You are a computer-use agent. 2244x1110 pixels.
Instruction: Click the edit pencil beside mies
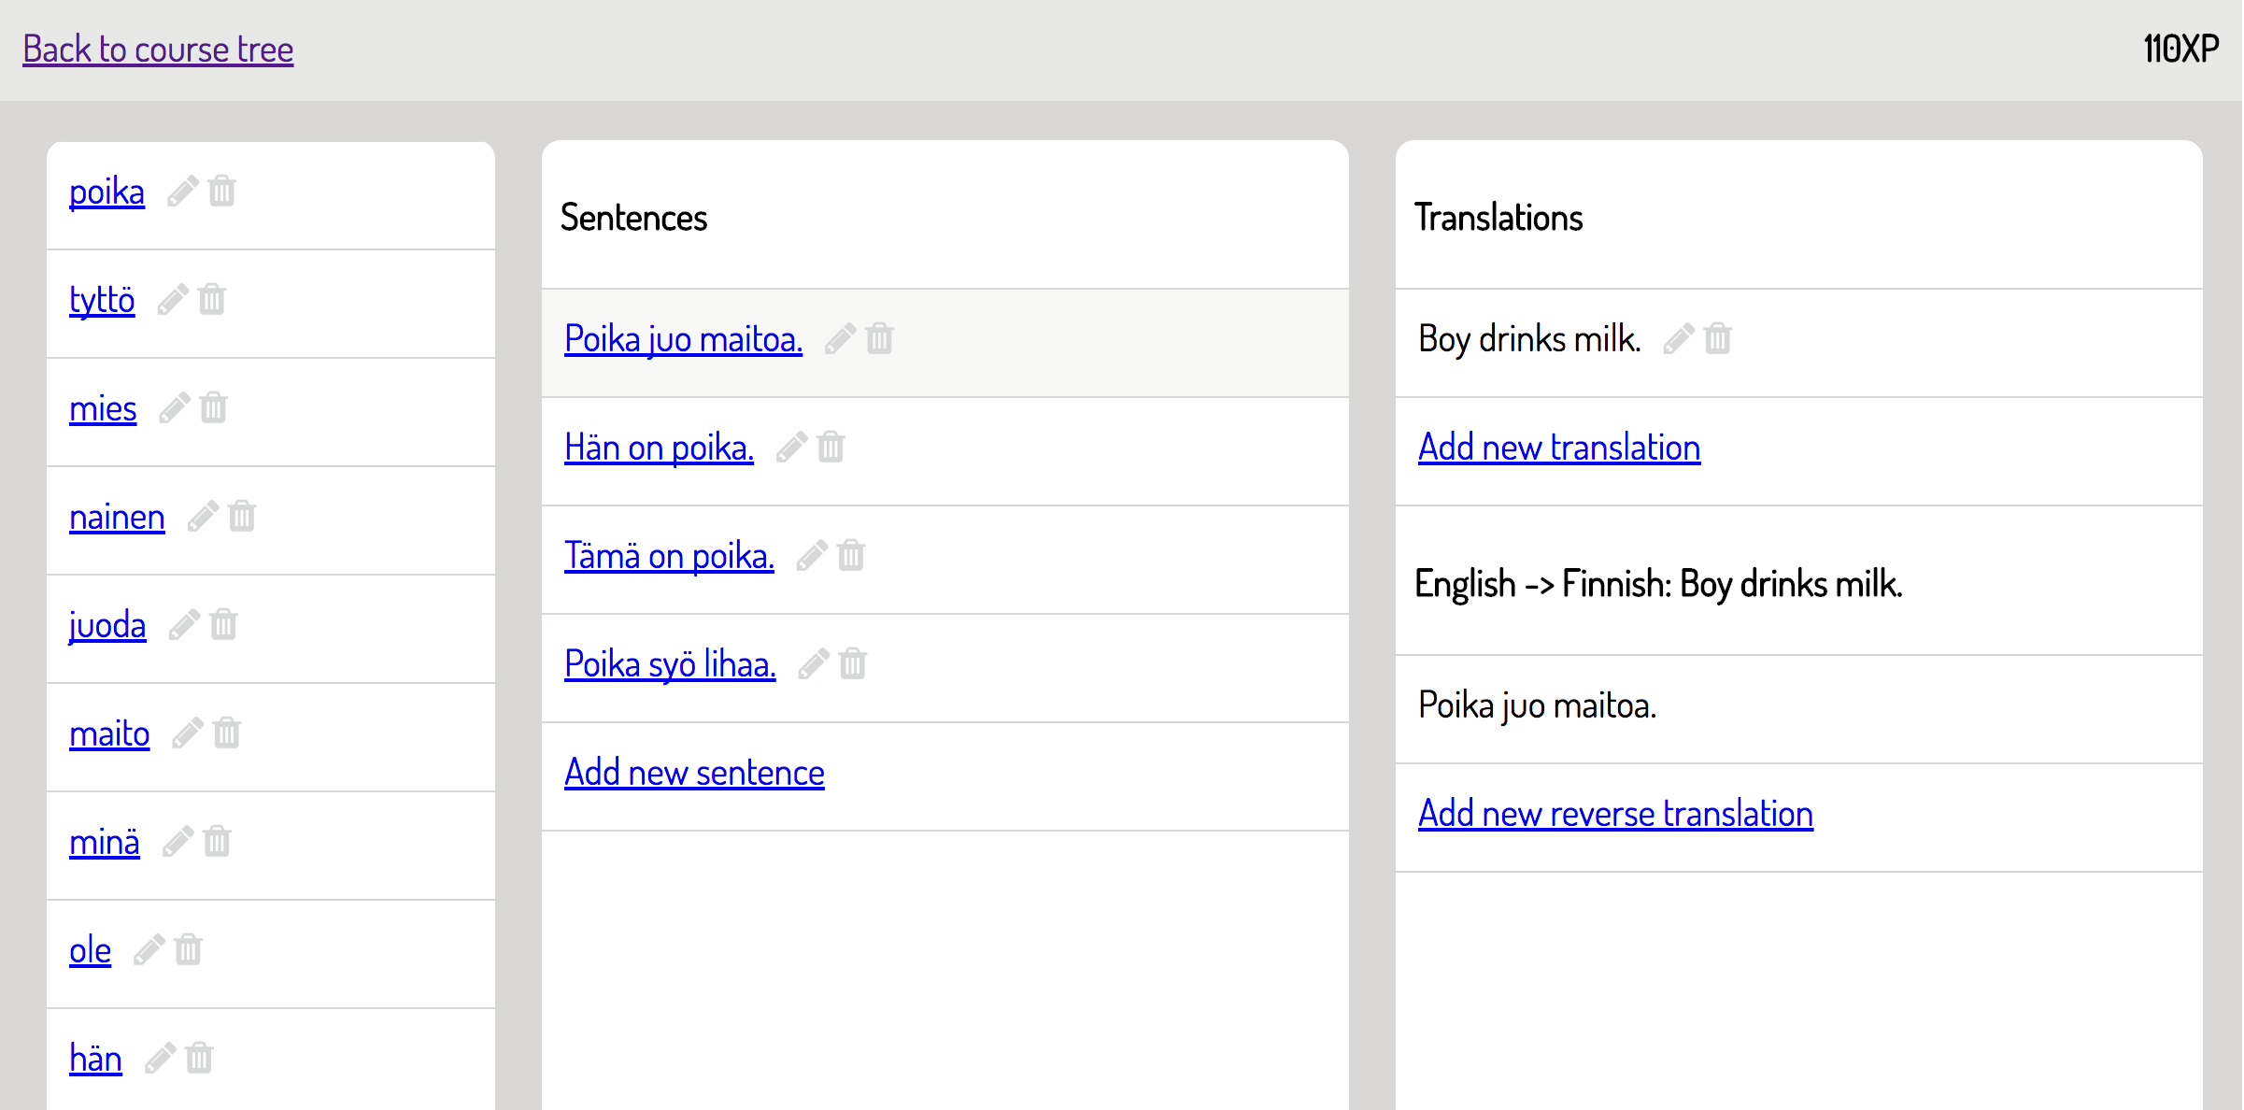tap(174, 408)
